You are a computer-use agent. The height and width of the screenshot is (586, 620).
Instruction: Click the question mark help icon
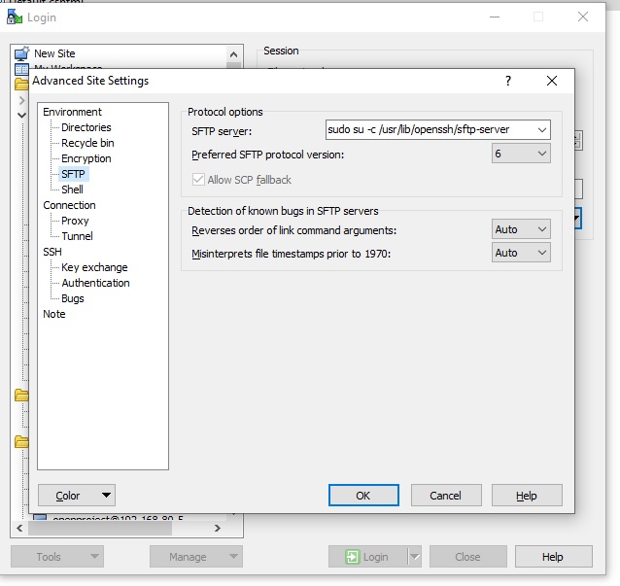point(507,82)
